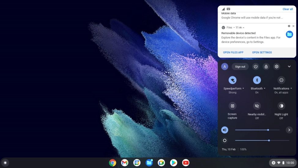Open Google Calendar shelf icon
This screenshot has height=168, width=298.
click(x=137, y=163)
